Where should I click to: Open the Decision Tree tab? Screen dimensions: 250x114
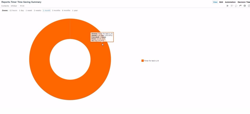click(244, 2)
